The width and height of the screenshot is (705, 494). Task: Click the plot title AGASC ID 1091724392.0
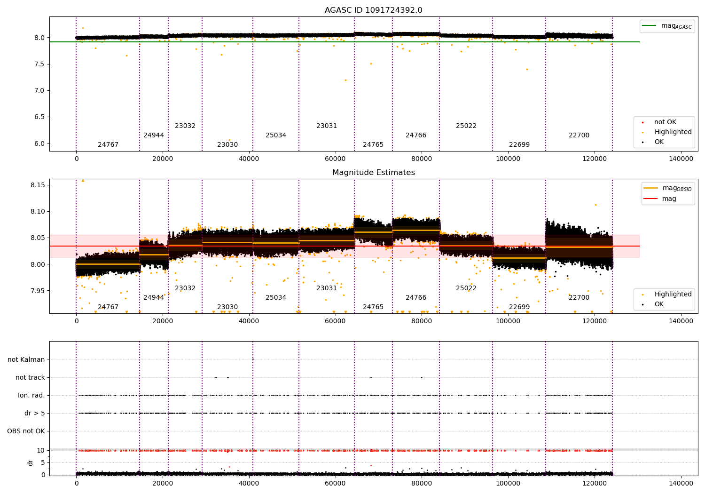coord(373,10)
